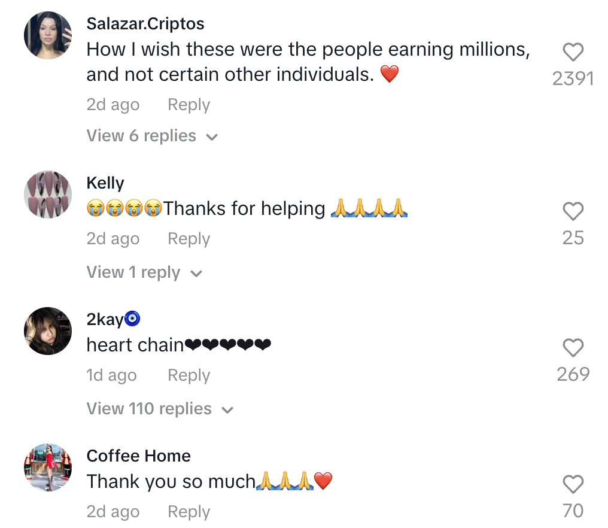The width and height of the screenshot is (608, 528).
Task: Reply to Salazar.Criptos's comment
Action: pos(189,105)
